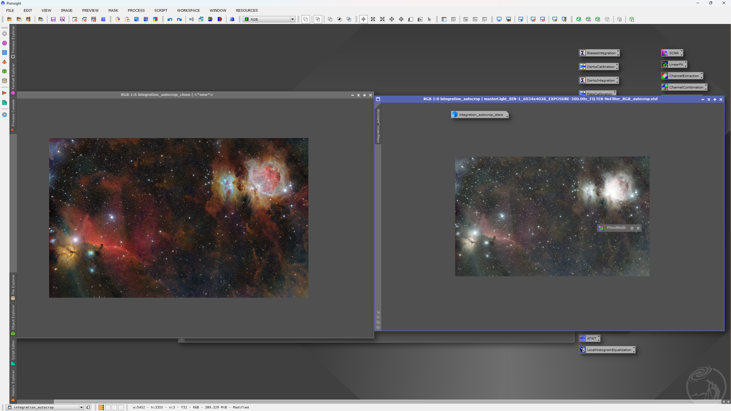Viewport: 731px width, 411px height.
Task: Click the Undo arrow in the toolbar
Action: pyautogui.click(x=170, y=19)
